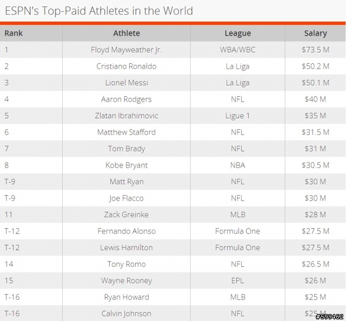The width and height of the screenshot is (346, 321).
Task: Select Zack Greinke's $28 M salary
Action: pos(315,215)
